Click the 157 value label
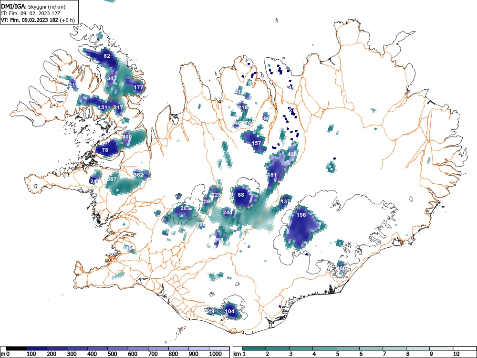Image resolution: width=477 pixels, height=358 pixels. pos(257,143)
